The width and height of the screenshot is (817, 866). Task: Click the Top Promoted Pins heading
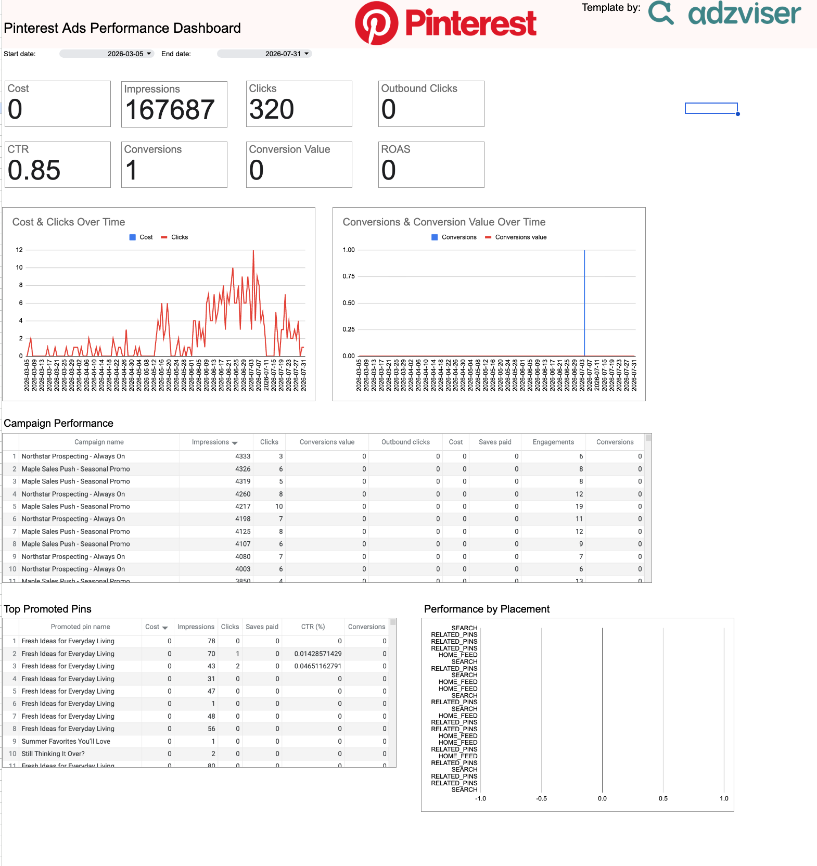[47, 609]
